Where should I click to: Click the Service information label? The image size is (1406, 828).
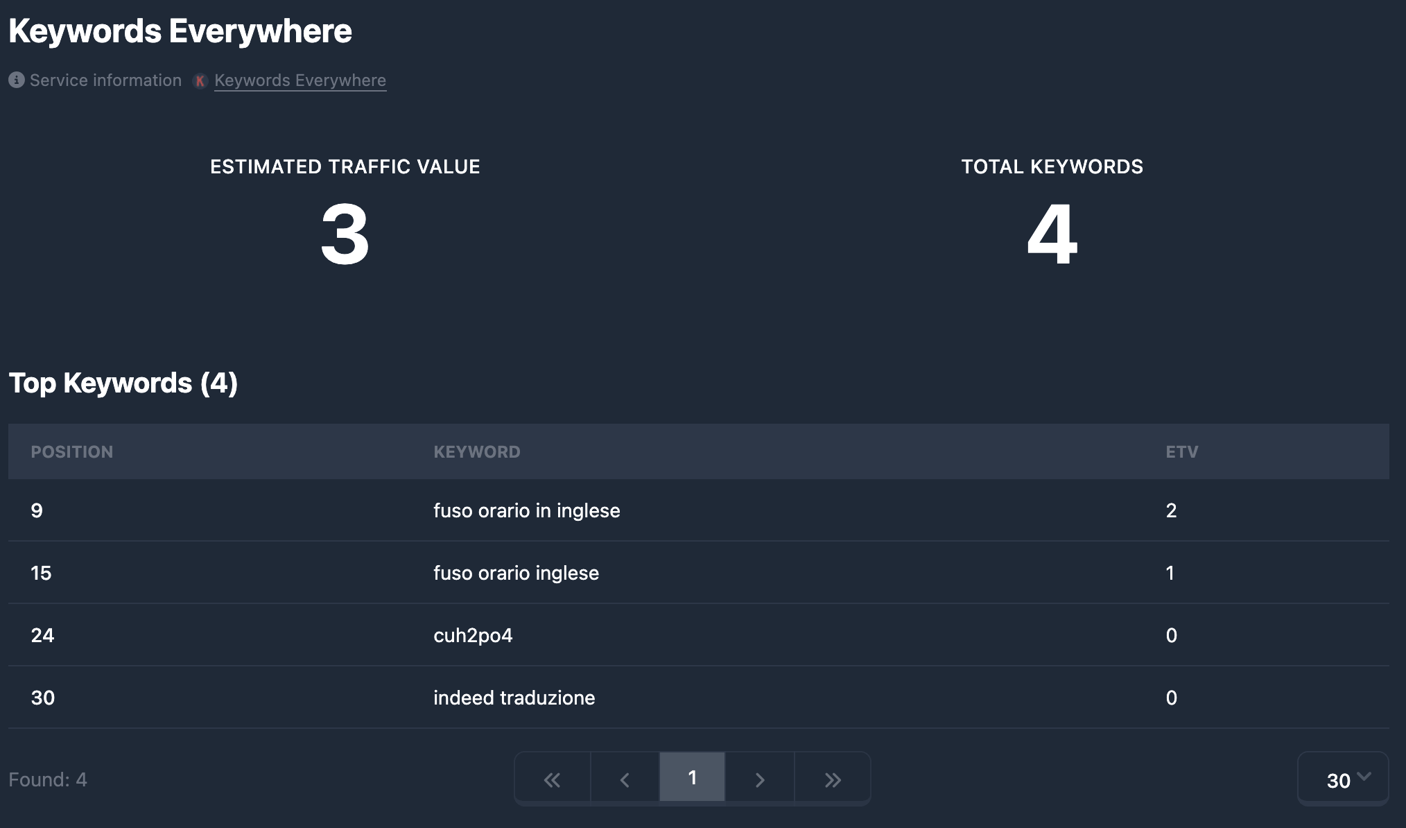point(104,80)
